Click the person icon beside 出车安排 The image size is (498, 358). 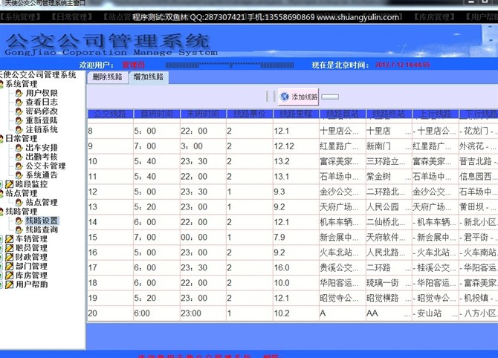(x=19, y=148)
